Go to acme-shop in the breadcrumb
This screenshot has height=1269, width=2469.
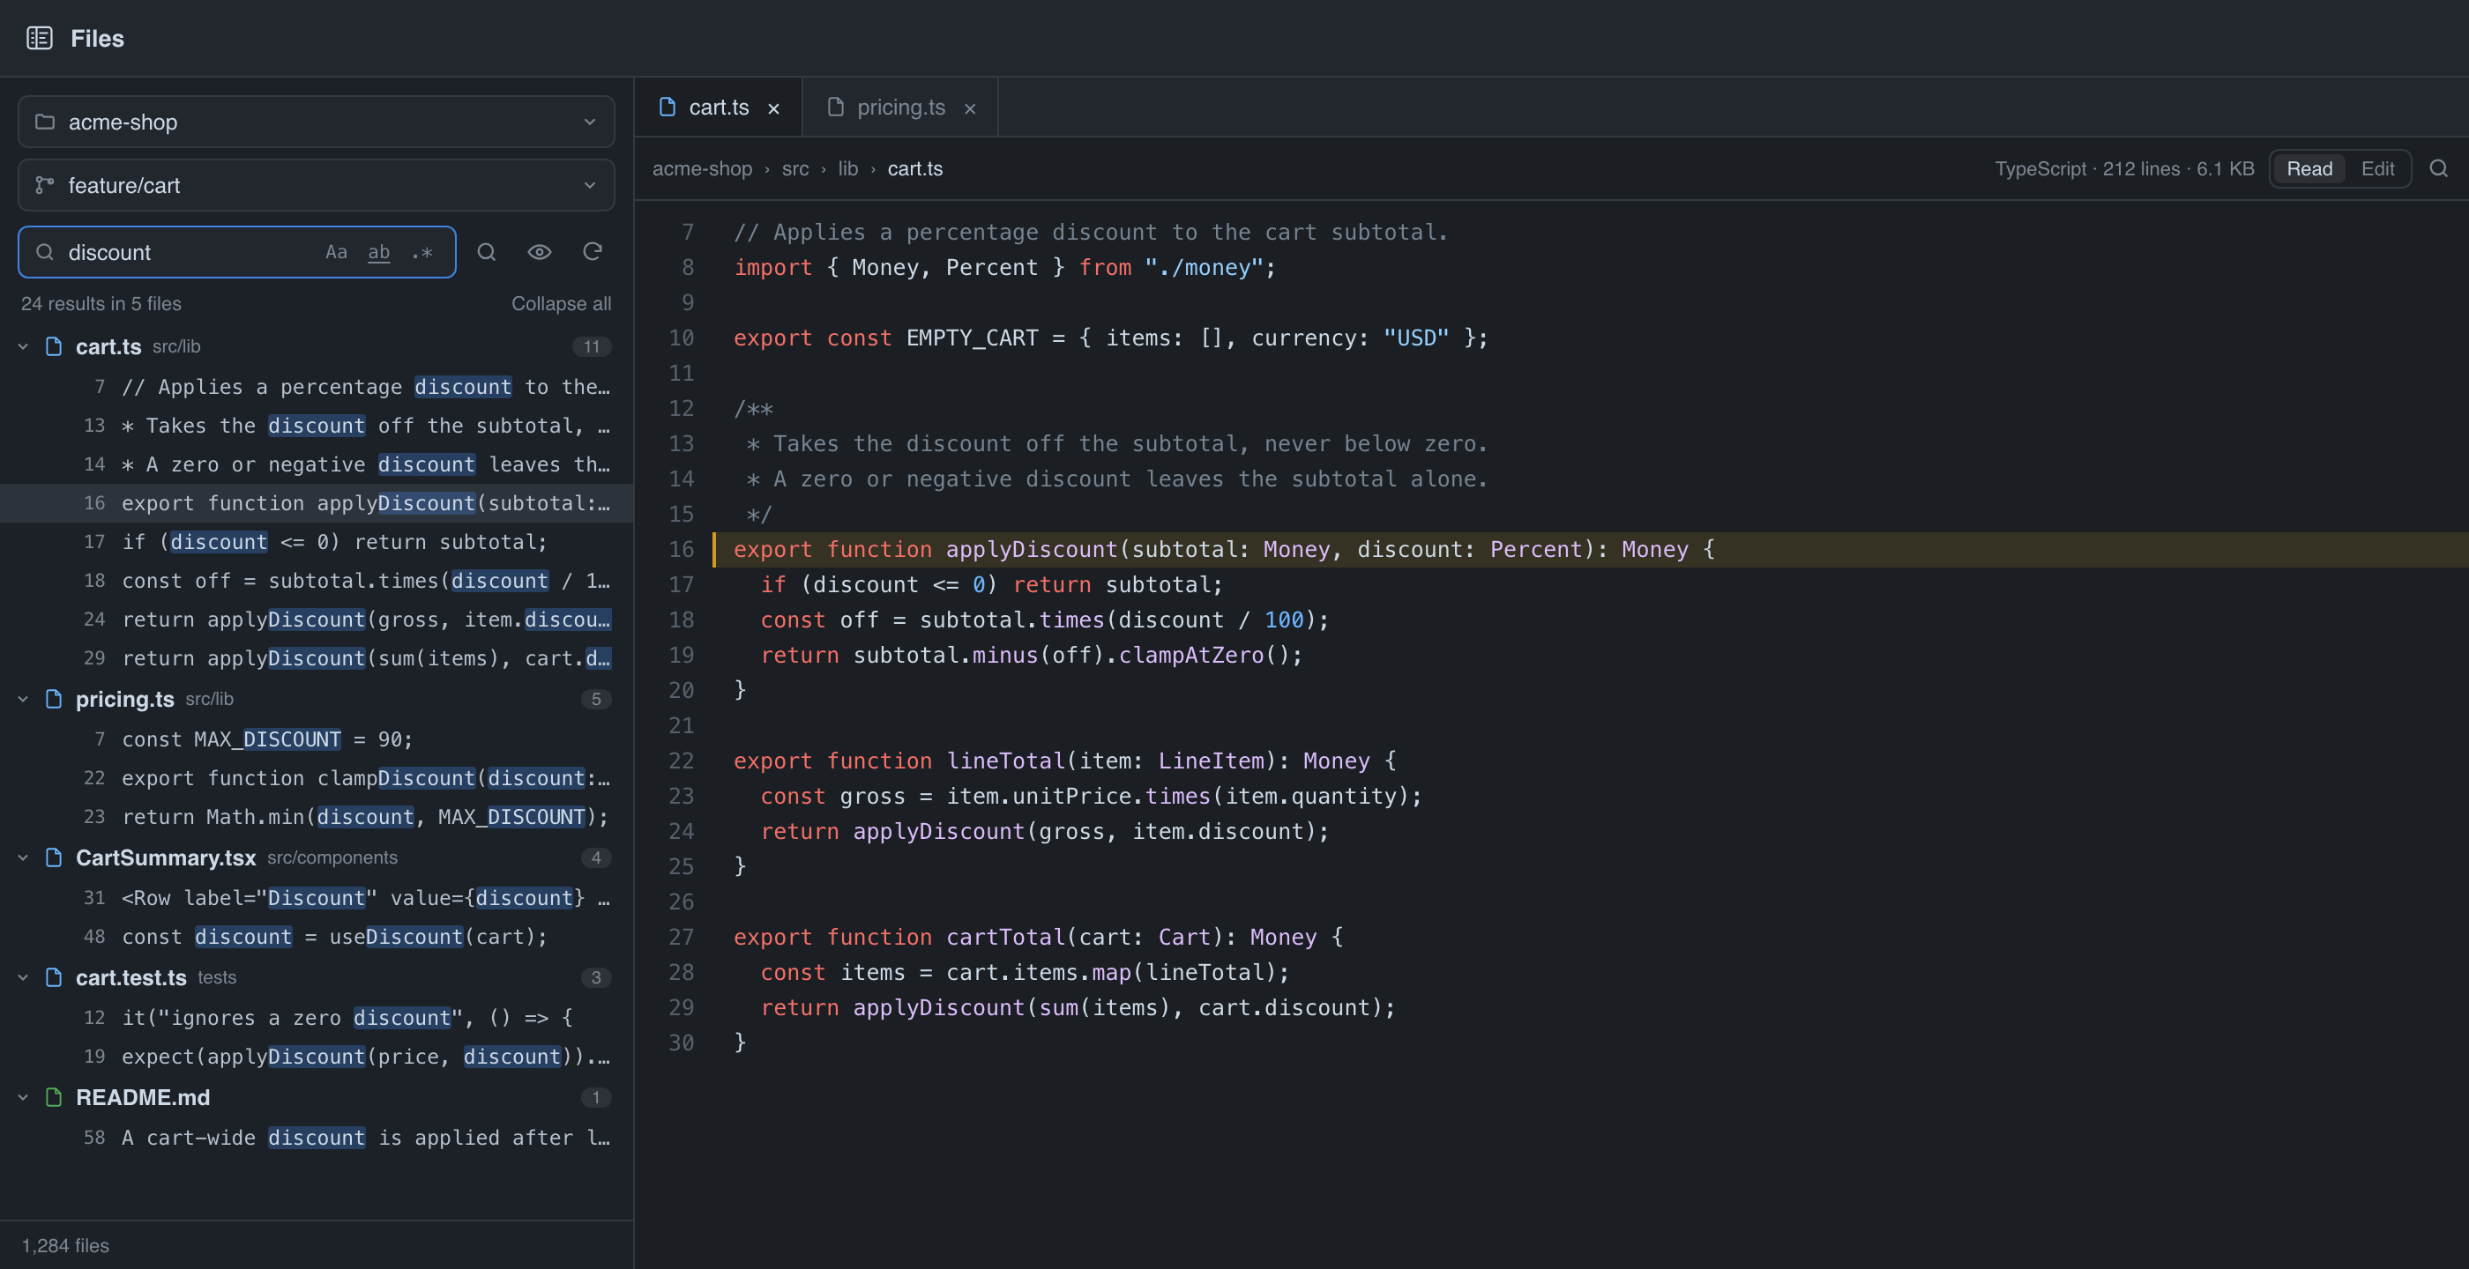click(x=703, y=168)
